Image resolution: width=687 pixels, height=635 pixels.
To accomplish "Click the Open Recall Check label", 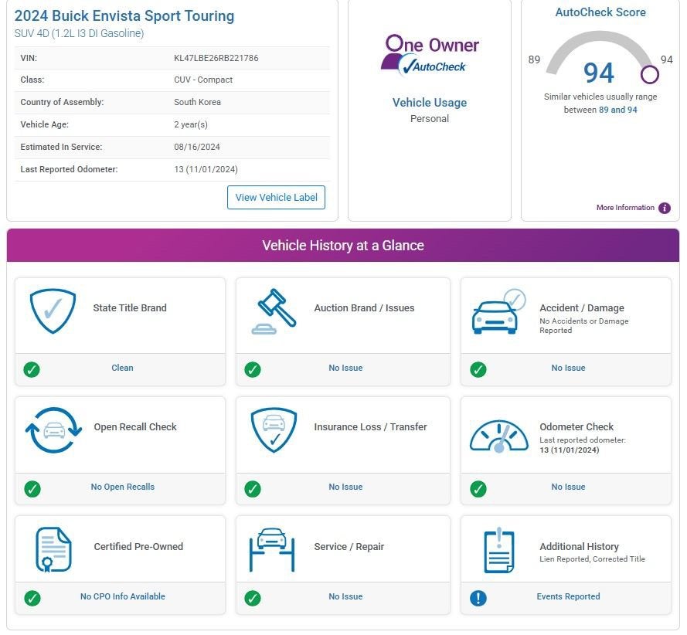I will point(135,427).
